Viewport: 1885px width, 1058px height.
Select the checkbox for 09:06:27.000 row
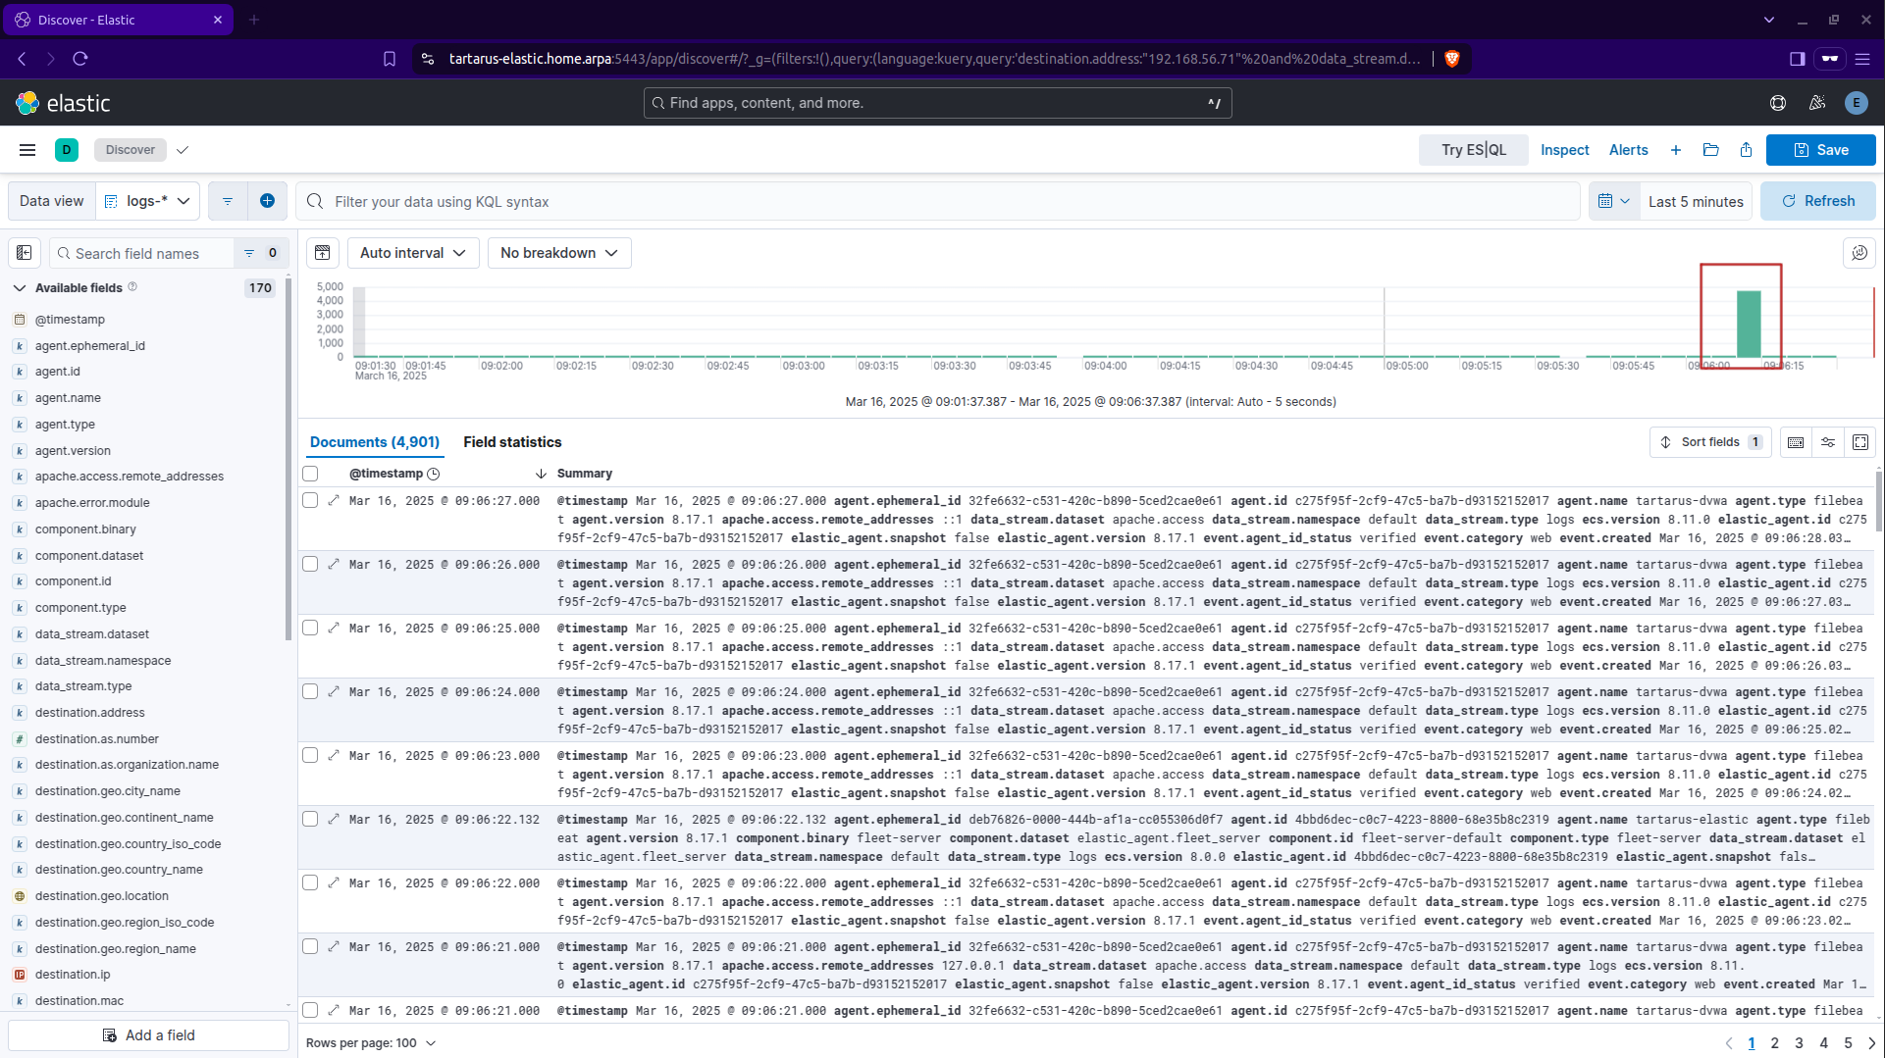pos(310,501)
